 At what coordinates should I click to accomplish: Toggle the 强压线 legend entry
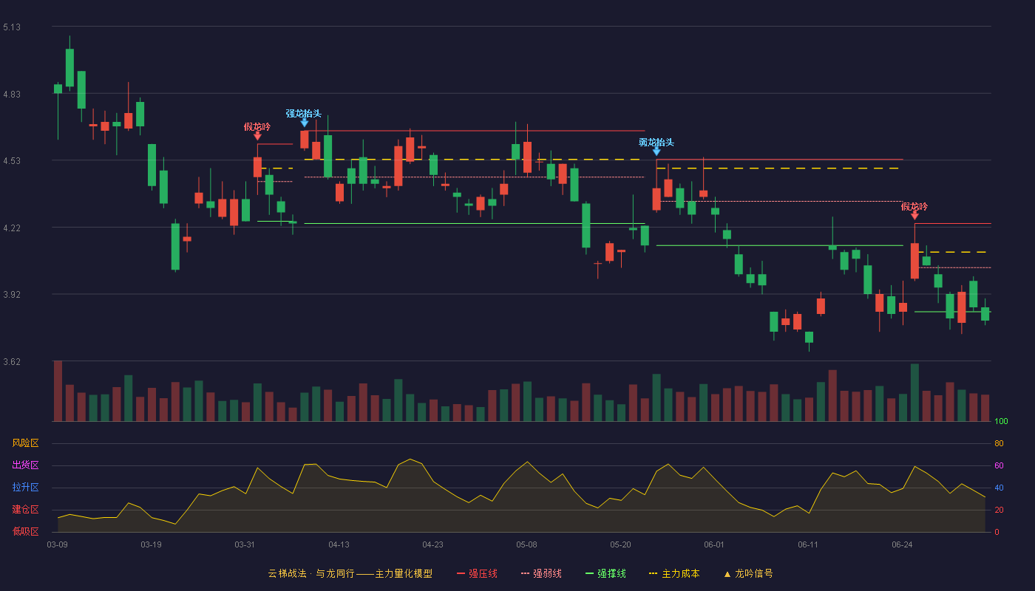477,573
